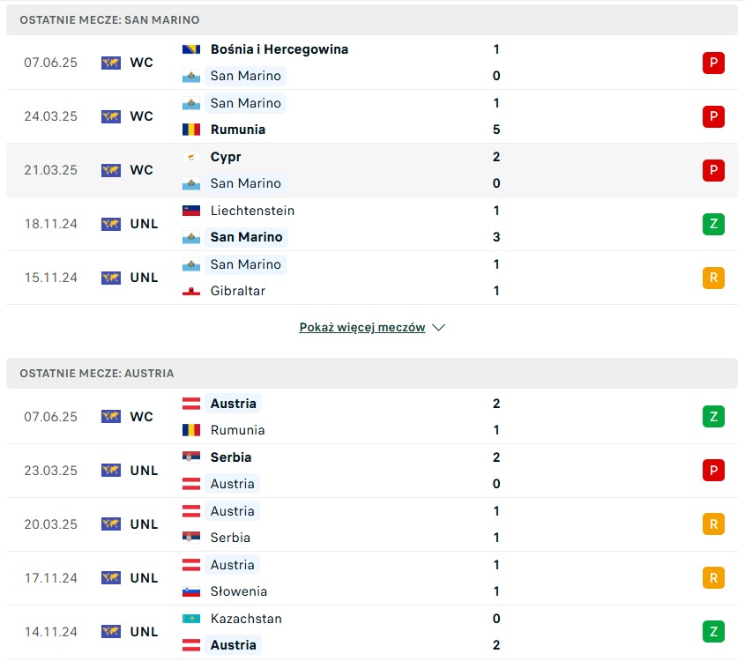Open the Pokaż więcej meczów link
Viewport: 745px width, 661px height.
point(362,327)
